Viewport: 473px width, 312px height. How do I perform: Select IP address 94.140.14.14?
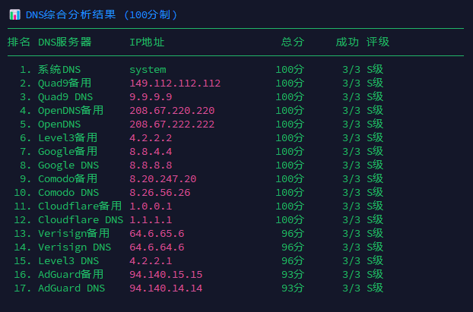[166, 288]
